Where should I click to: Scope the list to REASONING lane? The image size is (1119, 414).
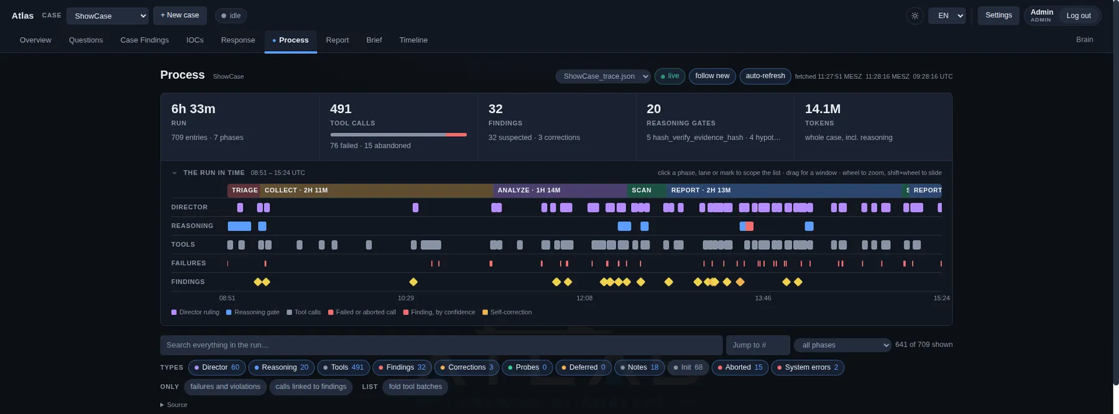coord(192,226)
